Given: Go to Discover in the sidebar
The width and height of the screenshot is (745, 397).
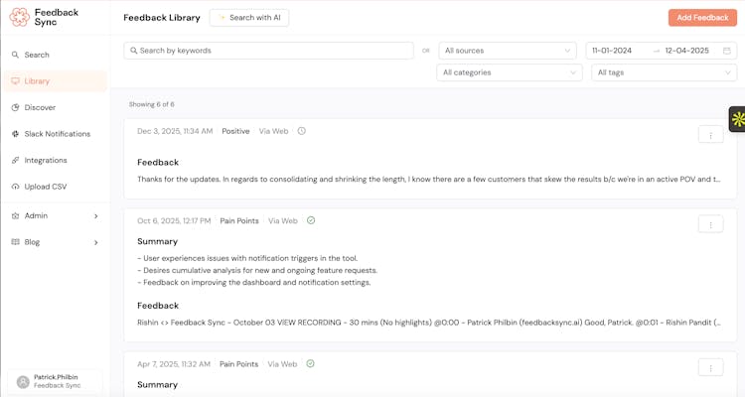Looking at the screenshot, I should pyautogui.click(x=40, y=107).
